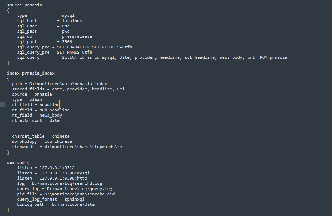This screenshot has width=332, height=216.
Task: Click the rt_attr_uint date line
Action: coord(36,120)
